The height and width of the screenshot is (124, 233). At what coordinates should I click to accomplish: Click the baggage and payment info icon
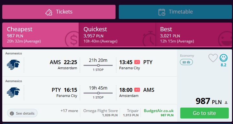point(186,62)
